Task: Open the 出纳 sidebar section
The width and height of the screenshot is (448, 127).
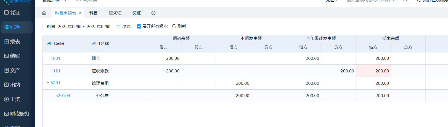Action: 12,85
